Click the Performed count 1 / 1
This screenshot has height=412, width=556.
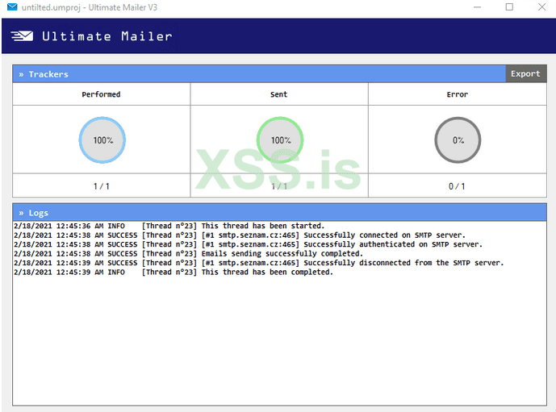point(102,186)
